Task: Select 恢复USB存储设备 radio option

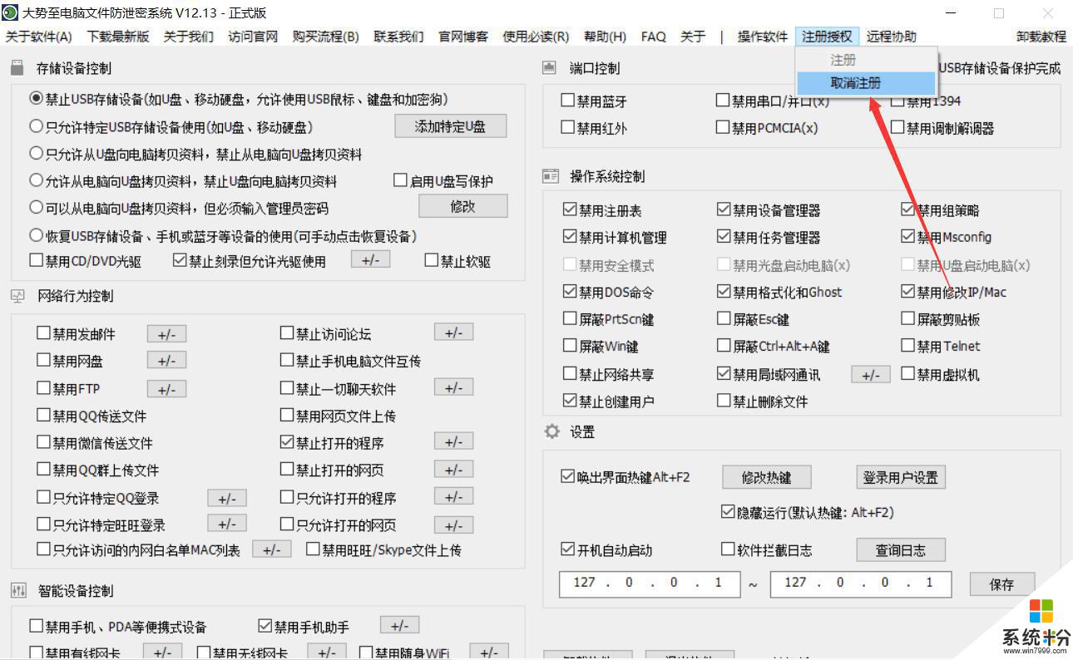Action: [36, 235]
